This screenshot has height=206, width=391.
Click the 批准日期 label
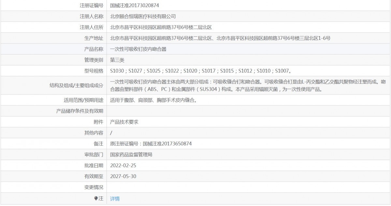(x=94, y=165)
